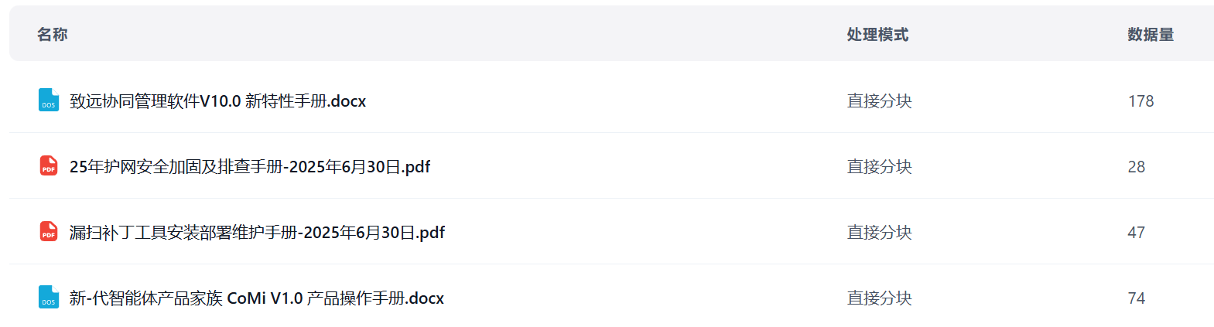This screenshot has width=1214, height=327.
Task: Select 直接分块 in the 漏扫补丁 row
Action: [x=879, y=233]
